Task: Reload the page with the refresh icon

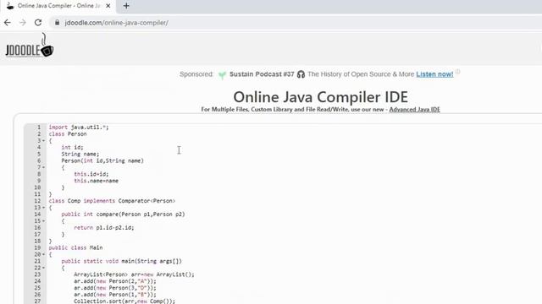Action: pos(38,23)
